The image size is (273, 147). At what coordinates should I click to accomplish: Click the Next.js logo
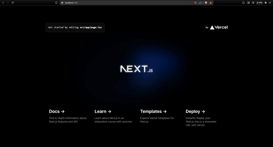(136, 69)
